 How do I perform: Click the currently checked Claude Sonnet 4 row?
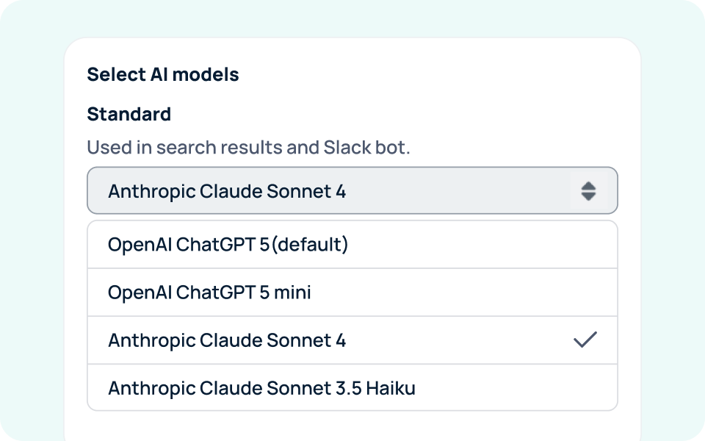[x=227, y=340]
